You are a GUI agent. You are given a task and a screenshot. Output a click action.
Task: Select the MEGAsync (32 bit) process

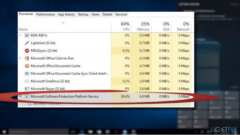(104, 51)
